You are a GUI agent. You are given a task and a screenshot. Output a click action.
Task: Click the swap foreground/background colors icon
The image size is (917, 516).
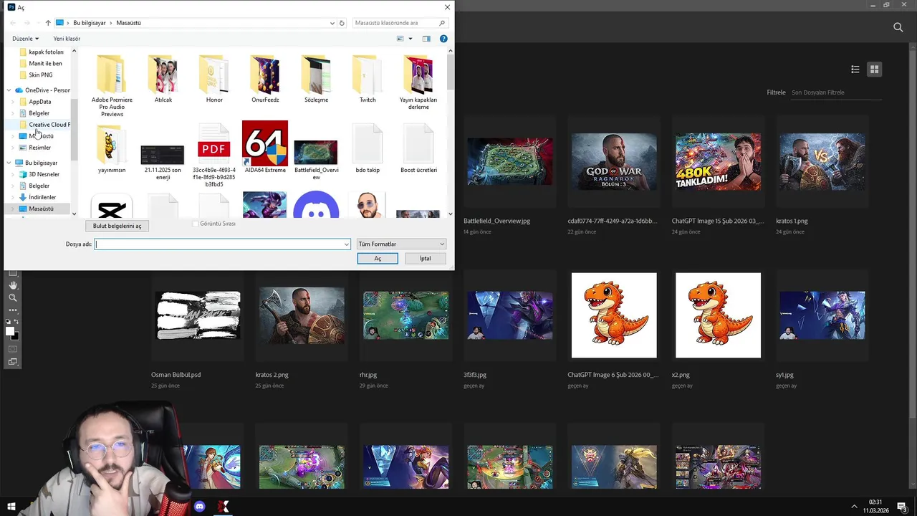pos(16,323)
